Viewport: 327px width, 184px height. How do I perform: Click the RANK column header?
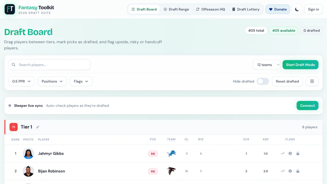[15, 140]
